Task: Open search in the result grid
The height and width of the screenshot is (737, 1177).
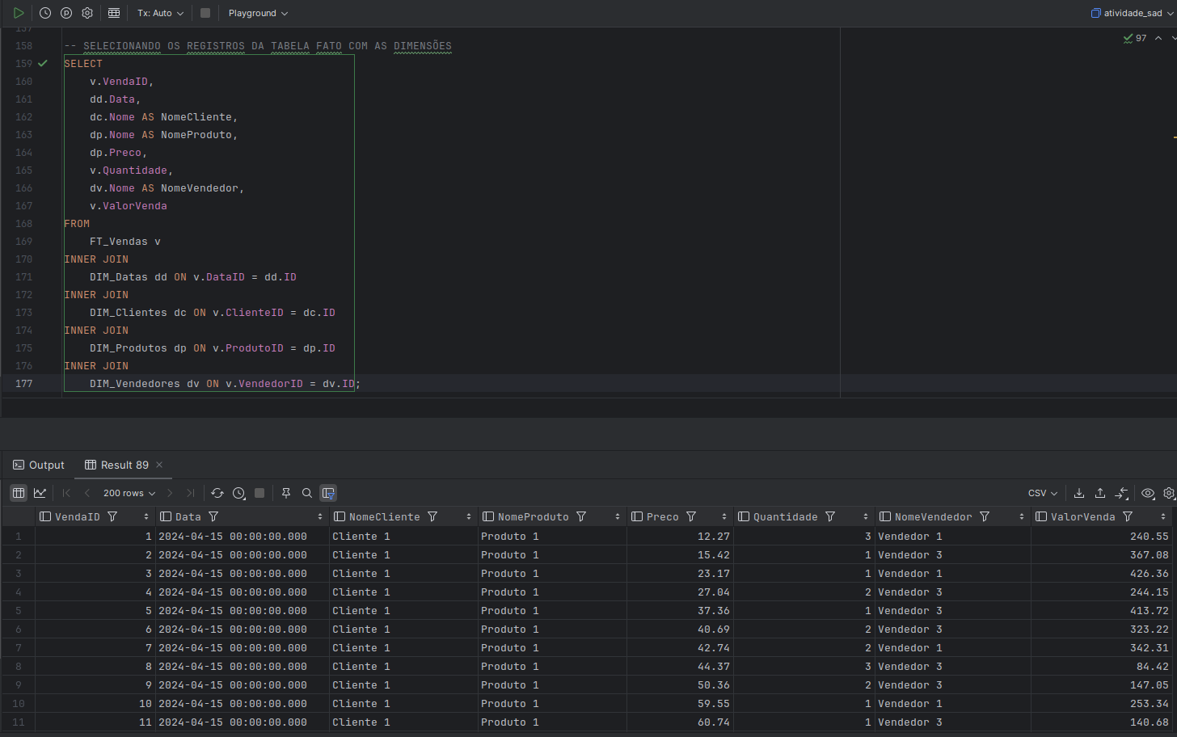Action: coord(307,493)
